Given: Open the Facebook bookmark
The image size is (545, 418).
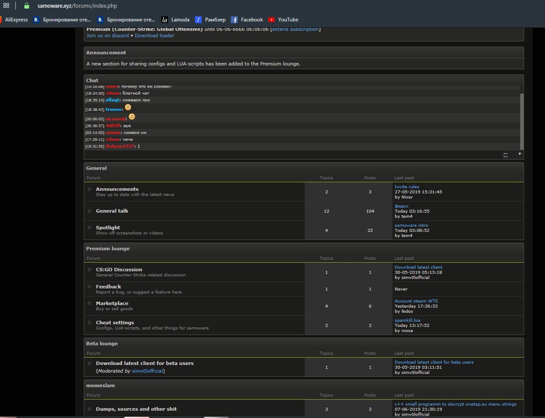Looking at the screenshot, I should (x=247, y=20).
